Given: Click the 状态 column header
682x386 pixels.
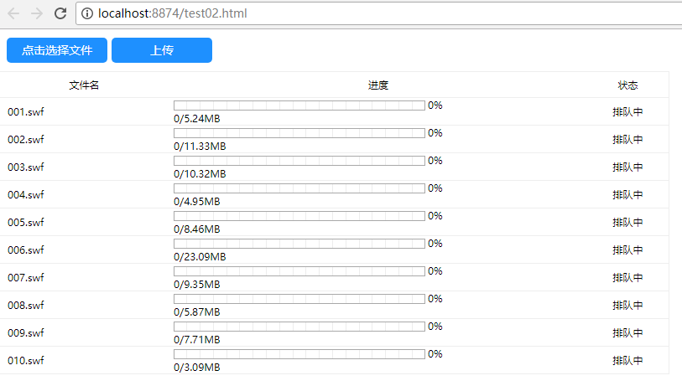Looking at the screenshot, I should pyautogui.click(x=627, y=85).
